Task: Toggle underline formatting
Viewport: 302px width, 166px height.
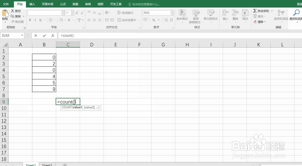Action: pos(40,20)
